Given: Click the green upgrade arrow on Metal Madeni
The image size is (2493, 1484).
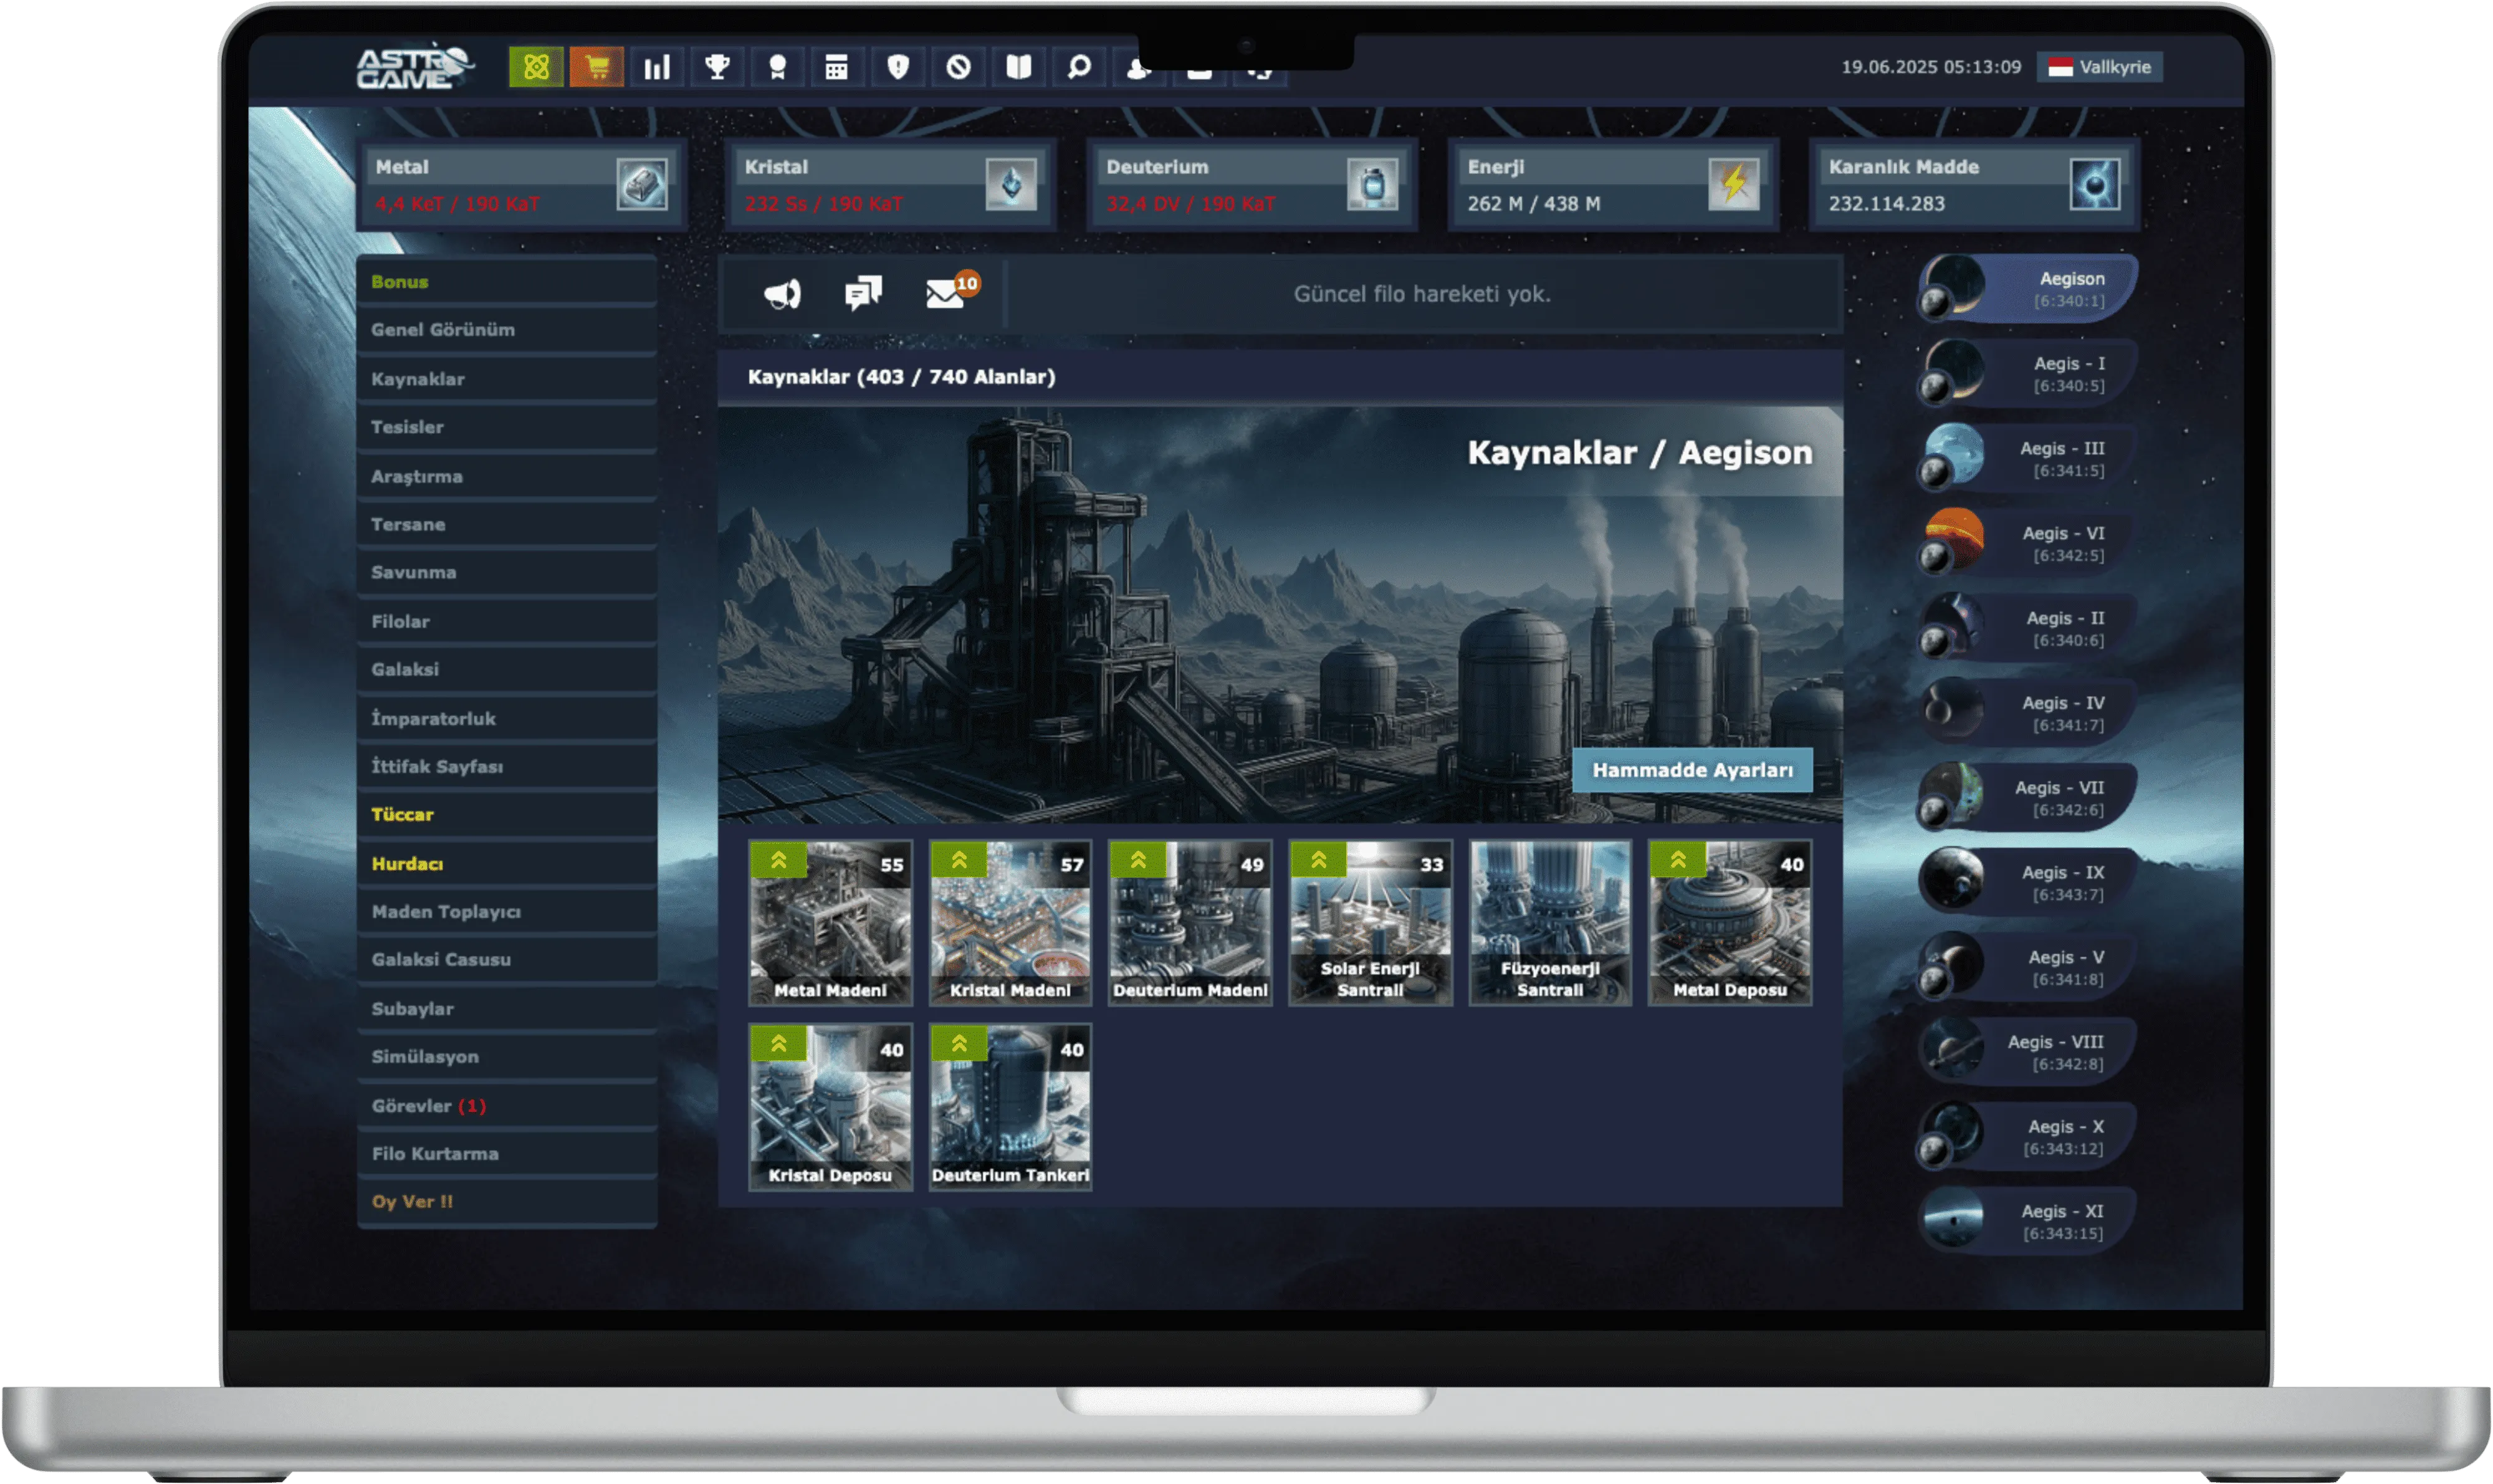Looking at the screenshot, I should coord(779,860).
